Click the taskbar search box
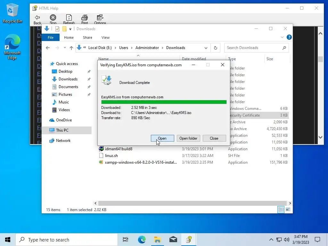Viewport: 328px width, 246px height. [67, 240]
